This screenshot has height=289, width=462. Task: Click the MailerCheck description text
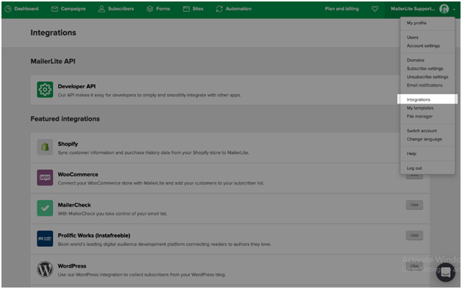point(113,213)
